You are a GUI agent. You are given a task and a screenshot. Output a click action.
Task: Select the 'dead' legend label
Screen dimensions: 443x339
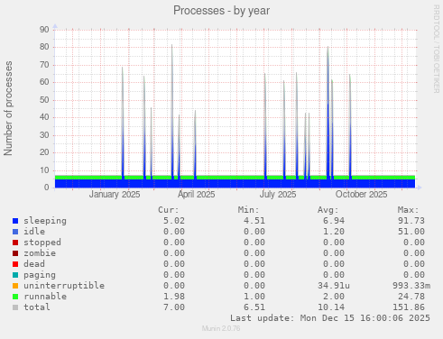[34, 264]
